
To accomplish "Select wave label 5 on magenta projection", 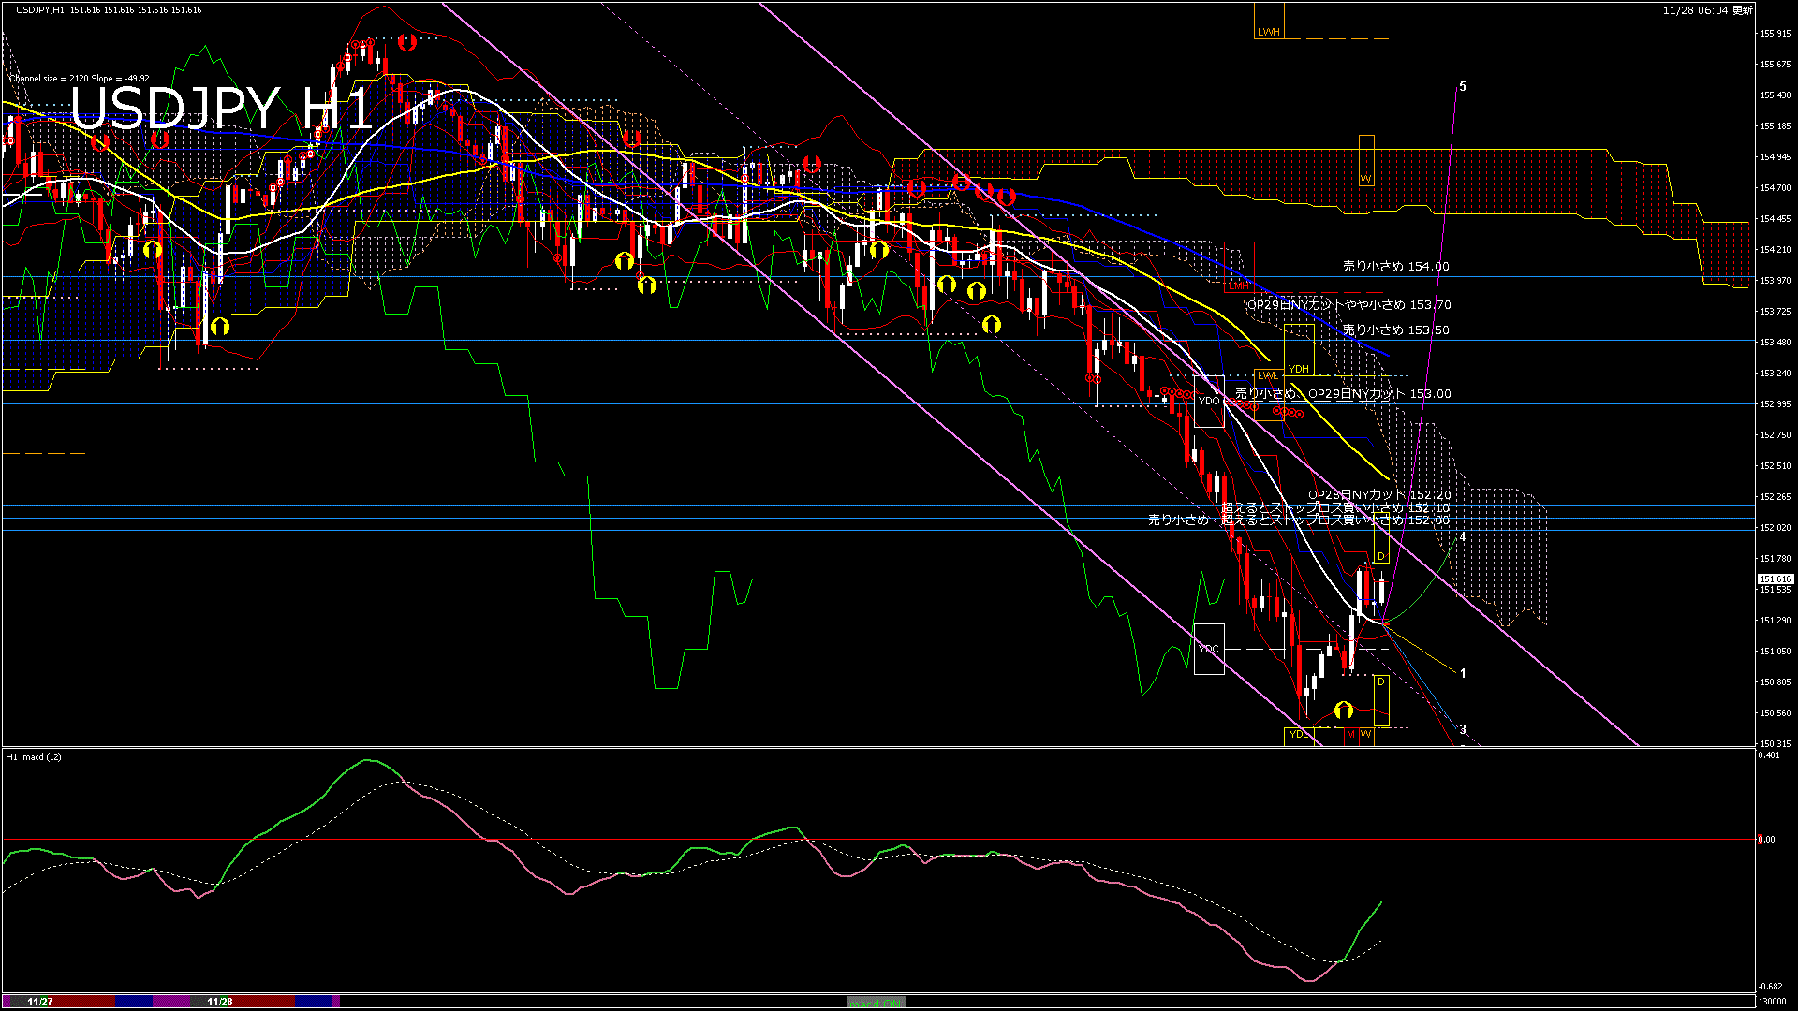I will click(1463, 87).
